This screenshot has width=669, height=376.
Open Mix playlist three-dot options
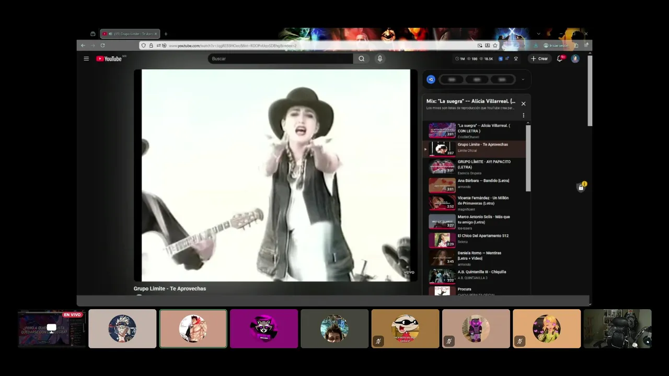click(523, 115)
